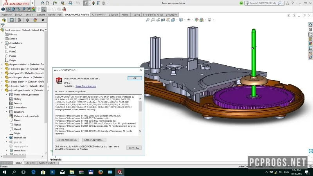The image size is (313, 176).
Task: Click the Print icon
Action: pos(70,3)
